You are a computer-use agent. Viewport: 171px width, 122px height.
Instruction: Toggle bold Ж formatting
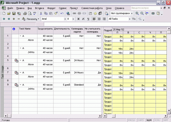78,19
